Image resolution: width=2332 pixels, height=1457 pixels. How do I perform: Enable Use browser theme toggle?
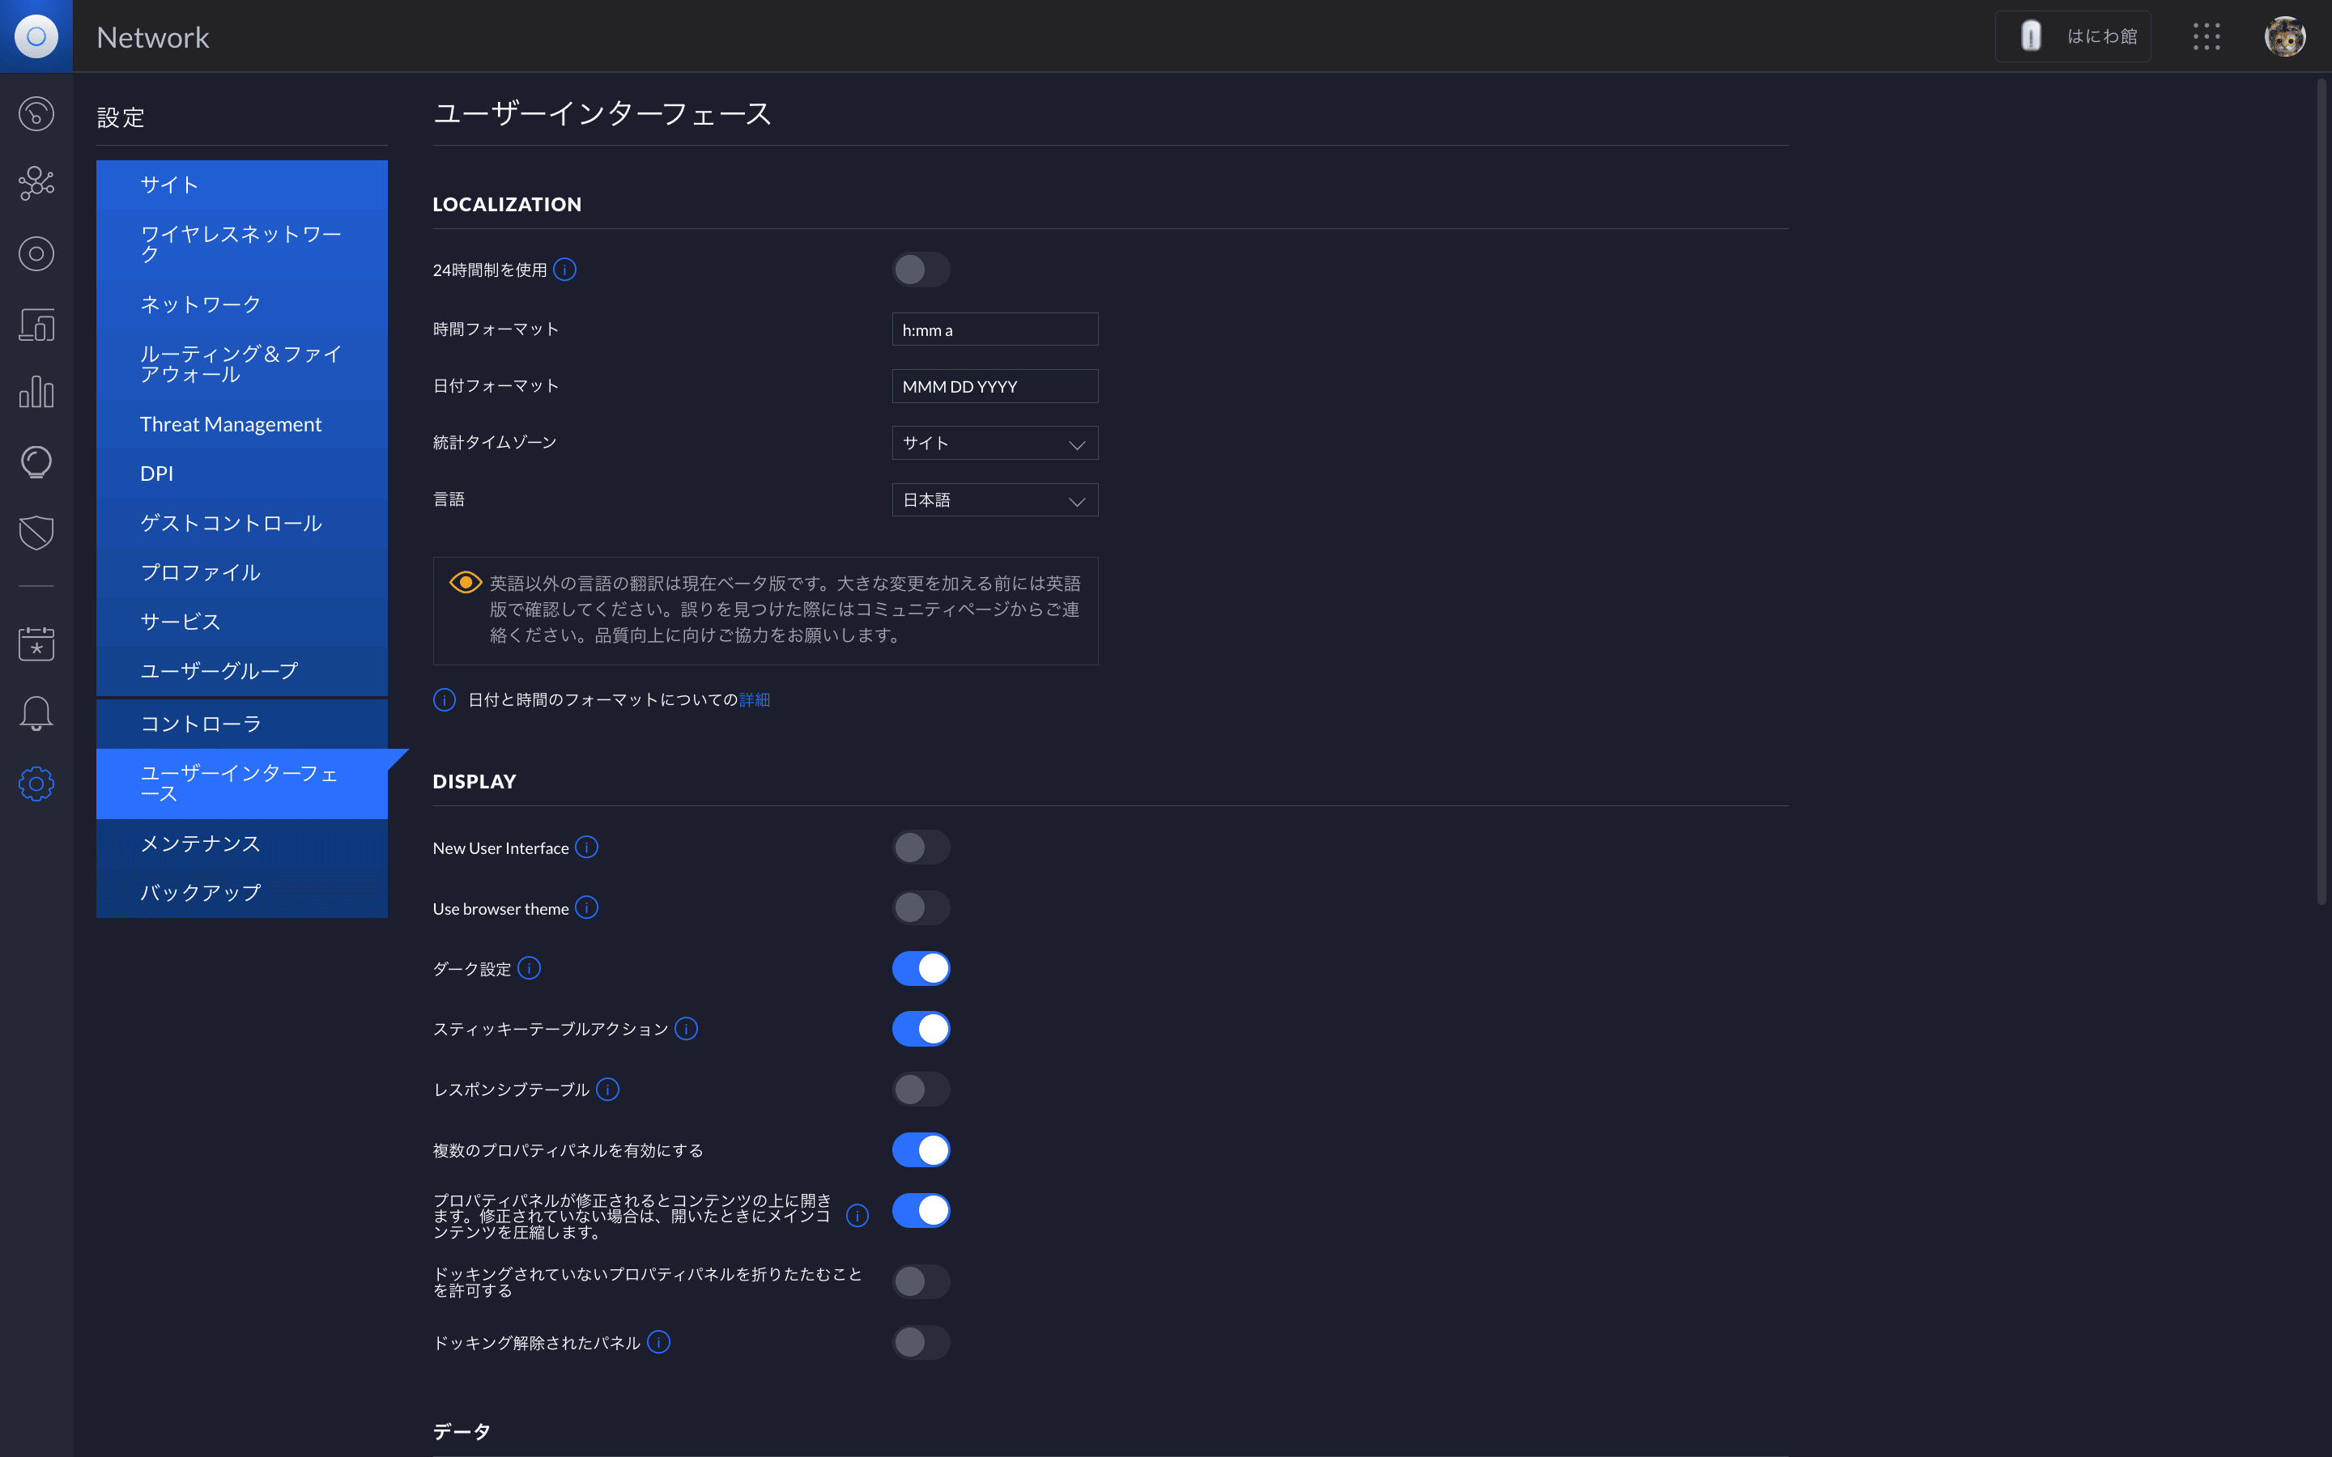(921, 907)
